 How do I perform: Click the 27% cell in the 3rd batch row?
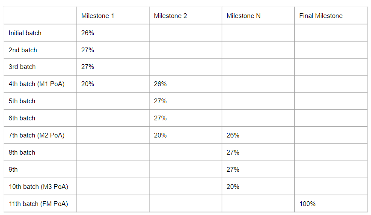[x=88, y=67]
